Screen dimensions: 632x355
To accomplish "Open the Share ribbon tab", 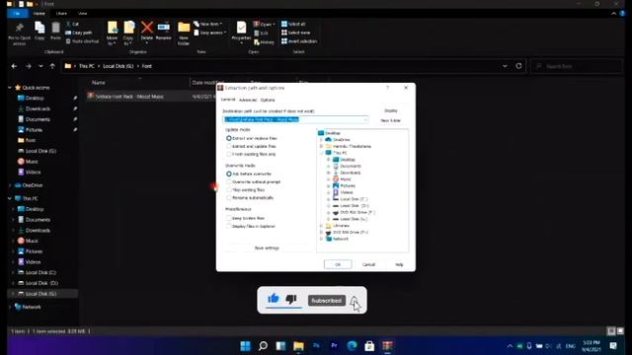I will click(x=61, y=14).
